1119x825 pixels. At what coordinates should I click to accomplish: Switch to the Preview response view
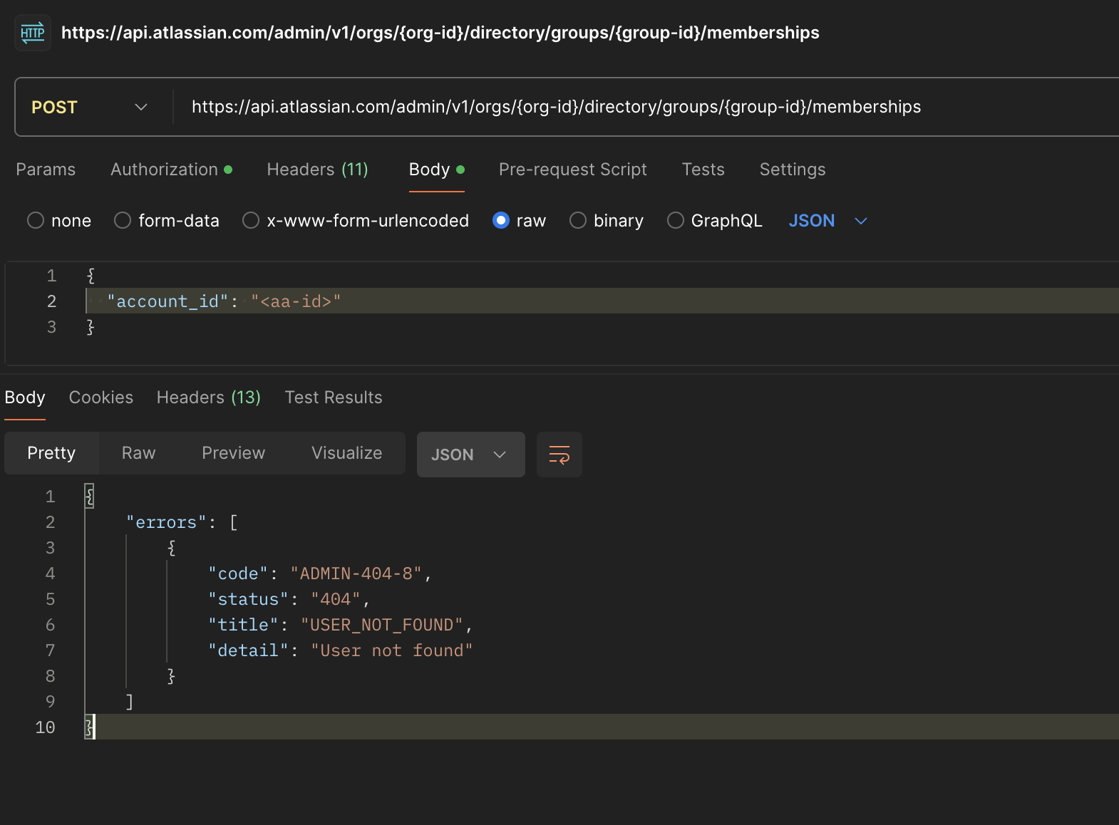pyautogui.click(x=234, y=453)
